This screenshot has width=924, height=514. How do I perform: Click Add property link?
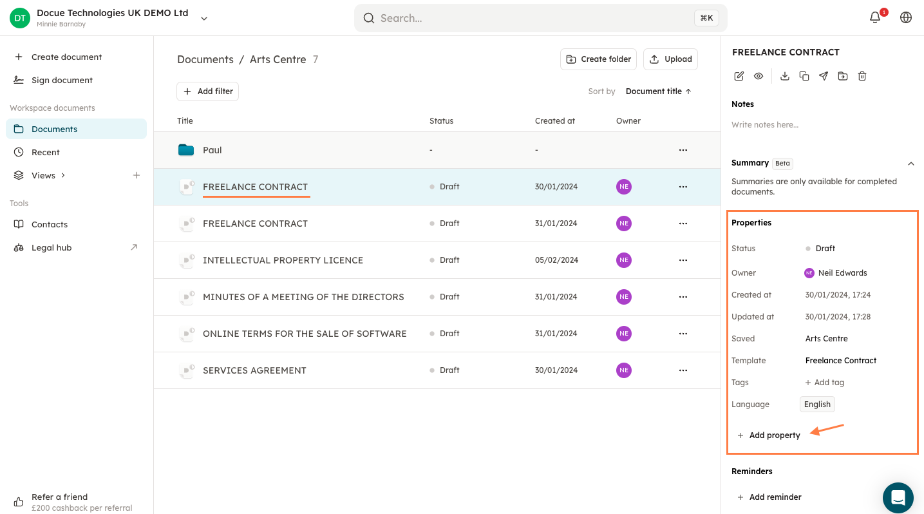pyautogui.click(x=774, y=435)
